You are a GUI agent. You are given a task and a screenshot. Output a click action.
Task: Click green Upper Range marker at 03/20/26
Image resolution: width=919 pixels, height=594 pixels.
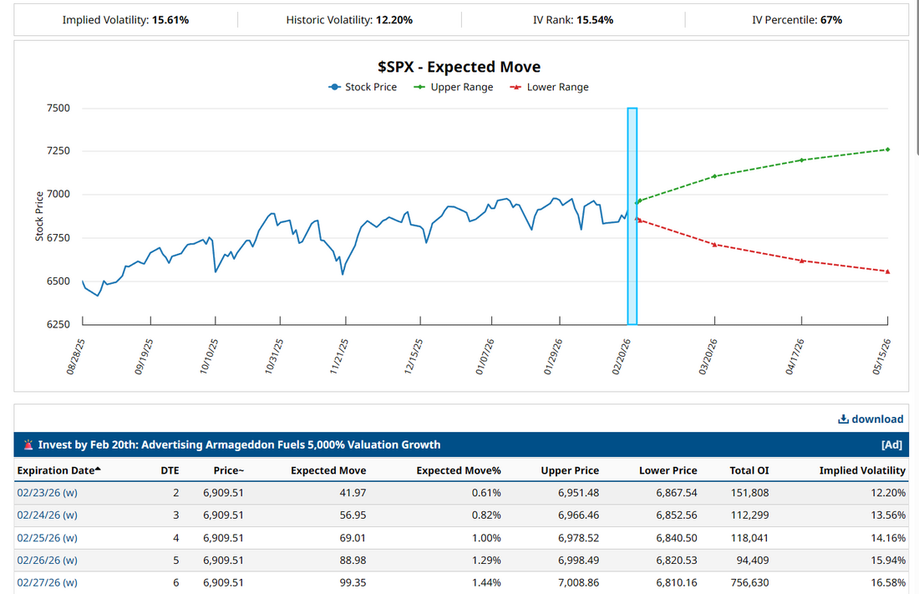714,176
